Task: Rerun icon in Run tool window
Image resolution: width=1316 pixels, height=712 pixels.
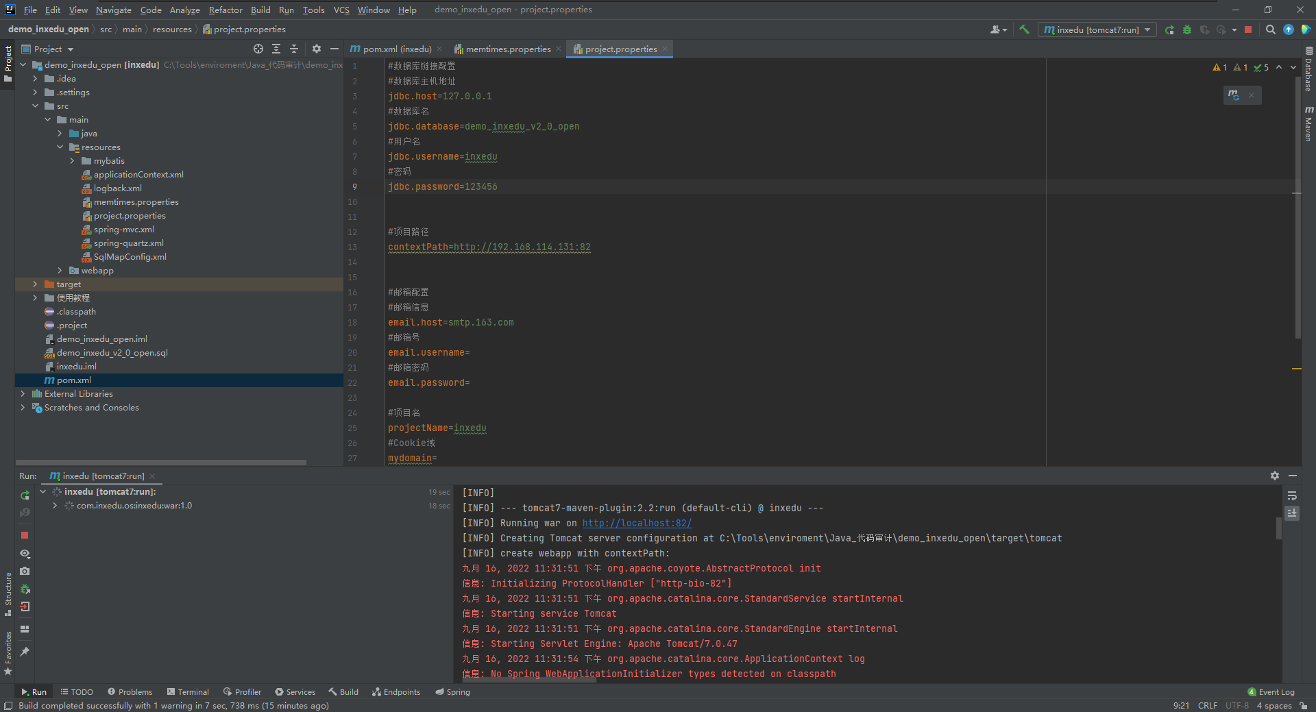Action: tap(25, 495)
